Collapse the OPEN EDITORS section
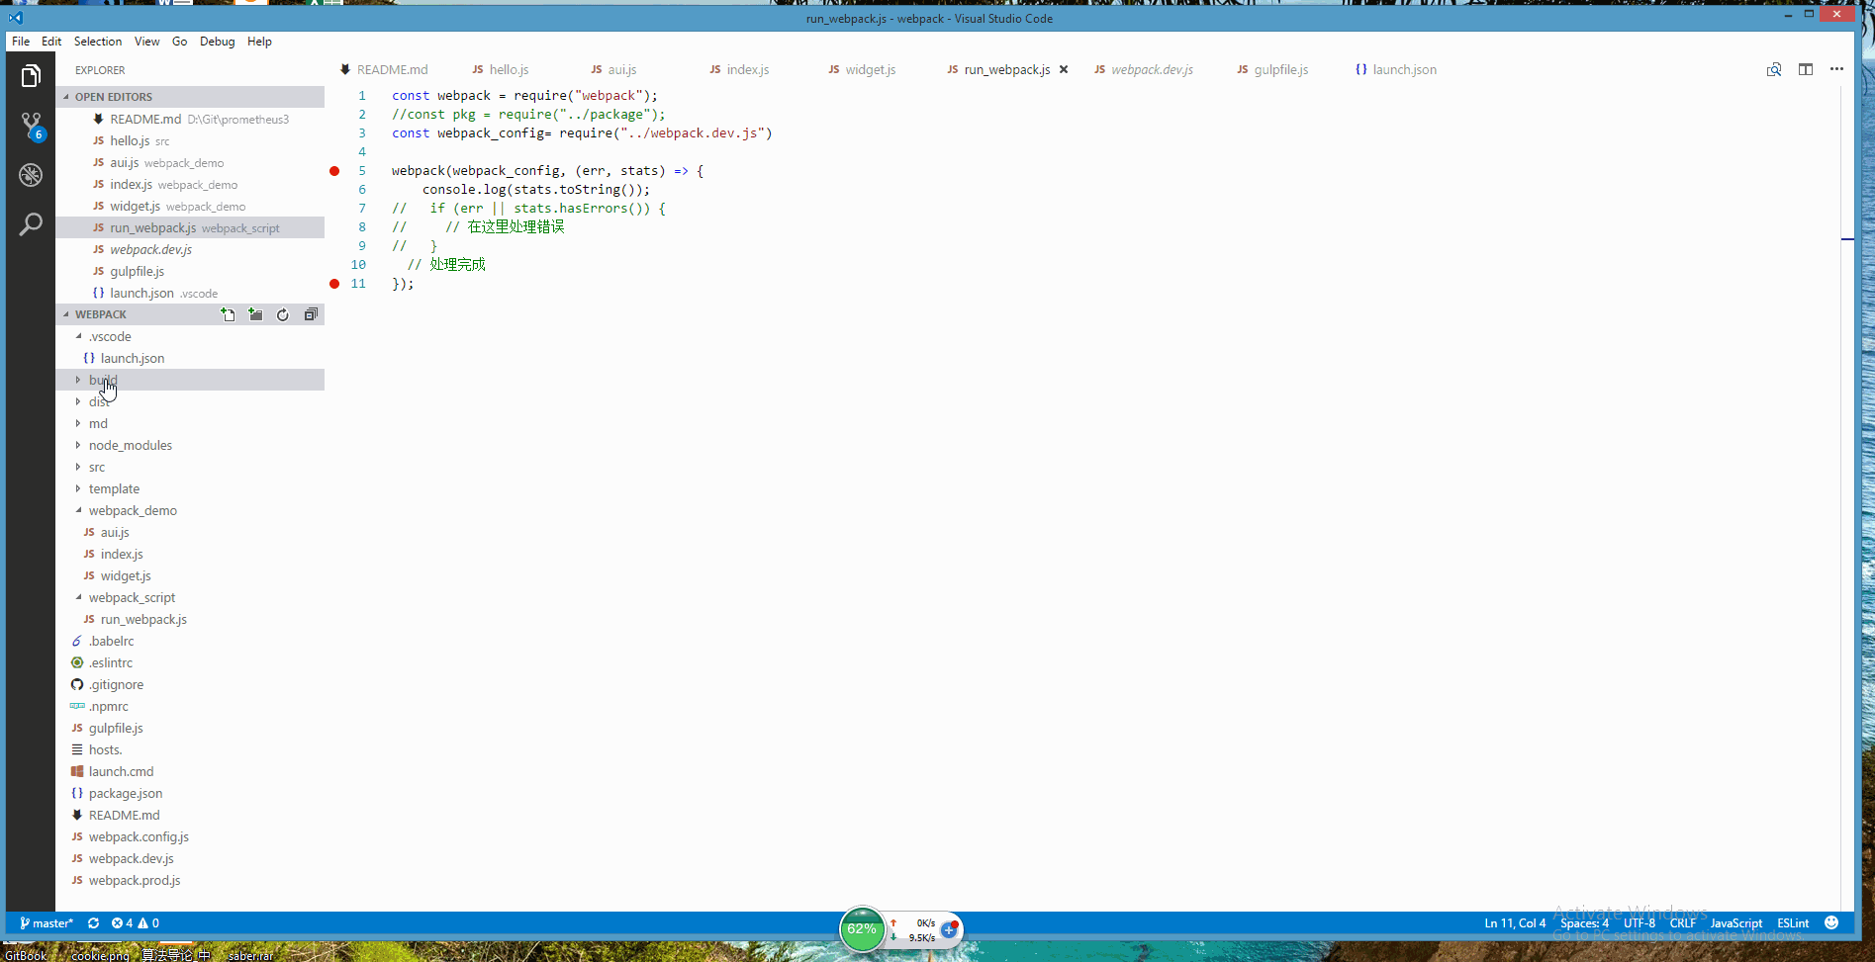The width and height of the screenshot is (1875, 962). pyautogui.click(x=190, y=97)
